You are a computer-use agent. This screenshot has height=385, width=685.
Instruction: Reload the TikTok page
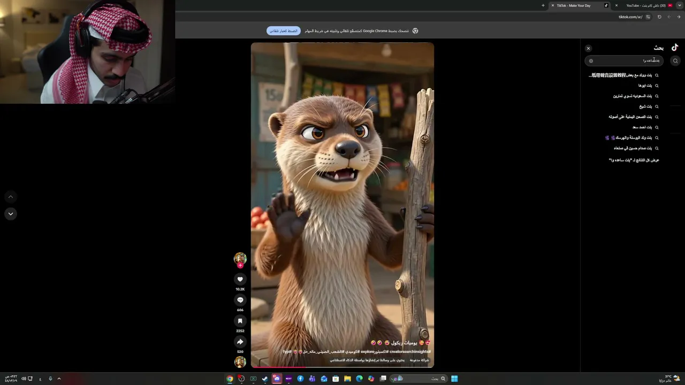[659, 17]
